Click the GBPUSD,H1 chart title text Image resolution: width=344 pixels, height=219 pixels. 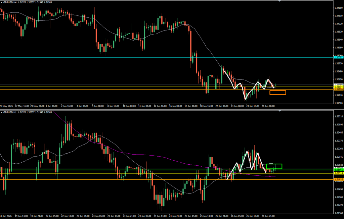pos(10,112)
